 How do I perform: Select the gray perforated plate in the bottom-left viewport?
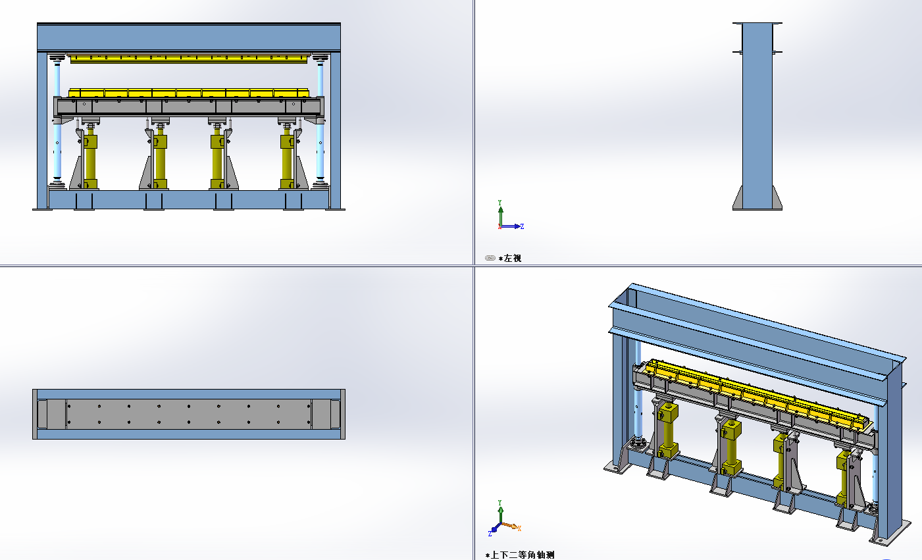pos(189,414)
